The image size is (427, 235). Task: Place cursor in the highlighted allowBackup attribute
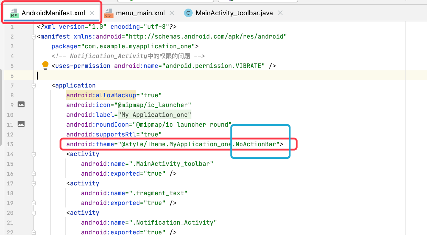coord(101,95)
